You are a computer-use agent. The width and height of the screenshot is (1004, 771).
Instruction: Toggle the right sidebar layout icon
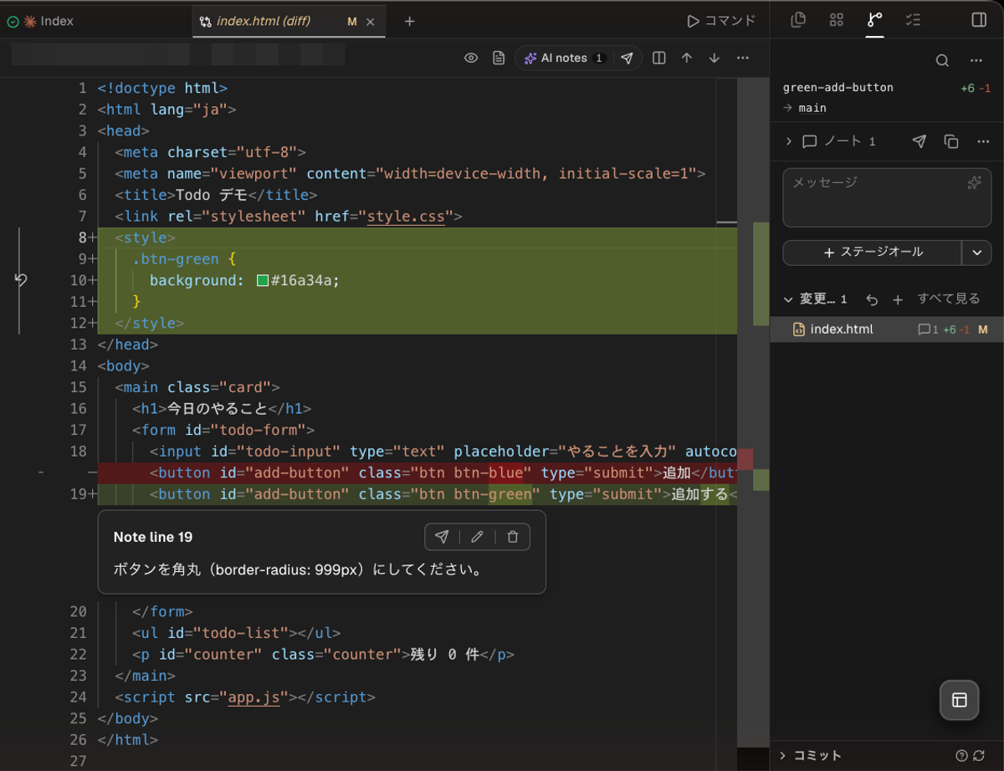[979, 20]
